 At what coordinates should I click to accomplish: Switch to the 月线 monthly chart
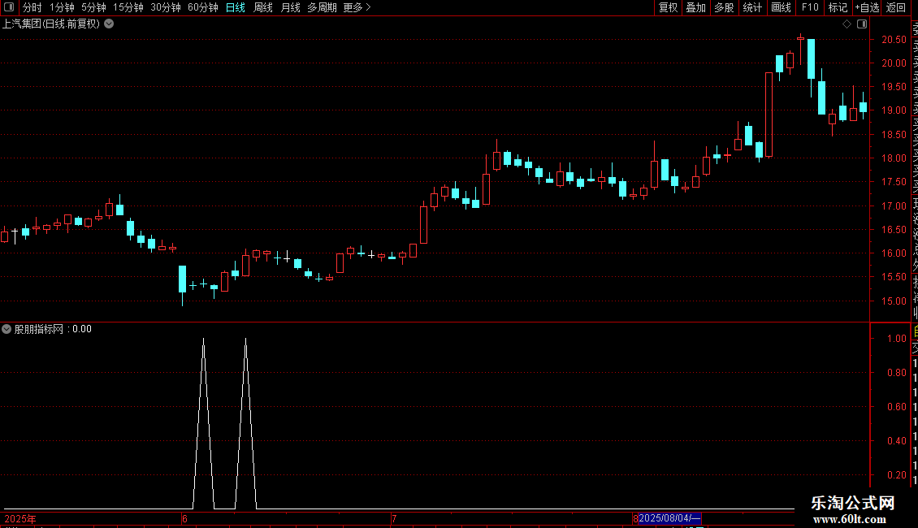pos(290,7)
